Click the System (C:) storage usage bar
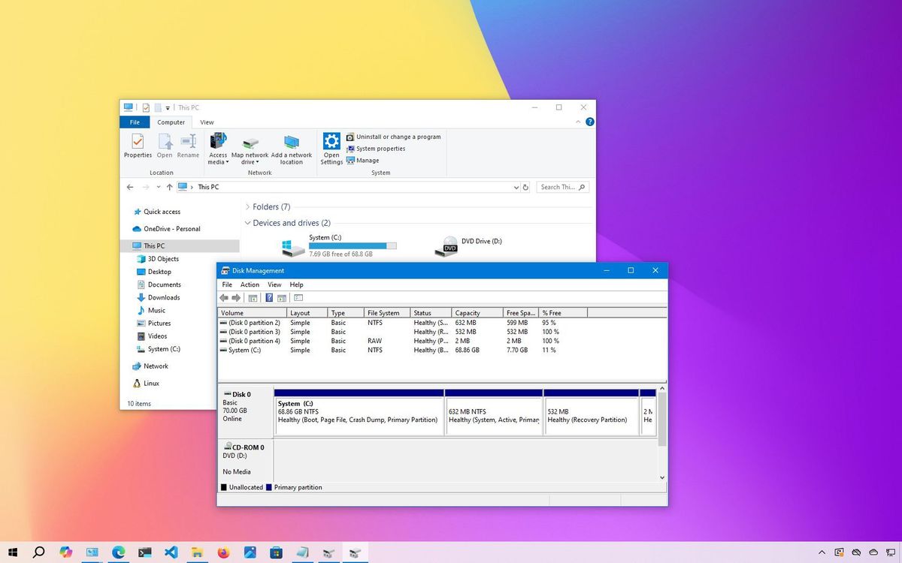 click(x=353, y=245)
